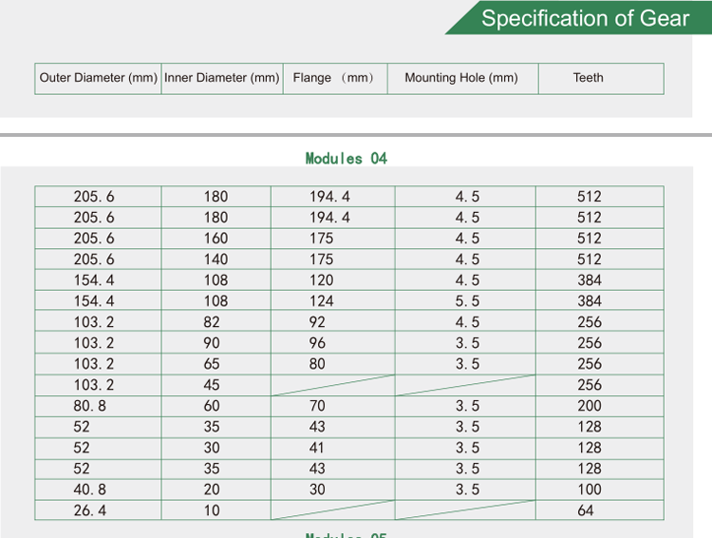Click the inner diameter '10' cell
The height and width of the screenshot is (538, 712).
216,510
